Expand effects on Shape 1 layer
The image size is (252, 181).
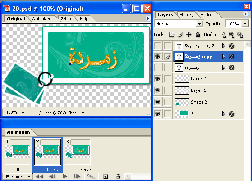pyautogui.click(x=224, y=114)
